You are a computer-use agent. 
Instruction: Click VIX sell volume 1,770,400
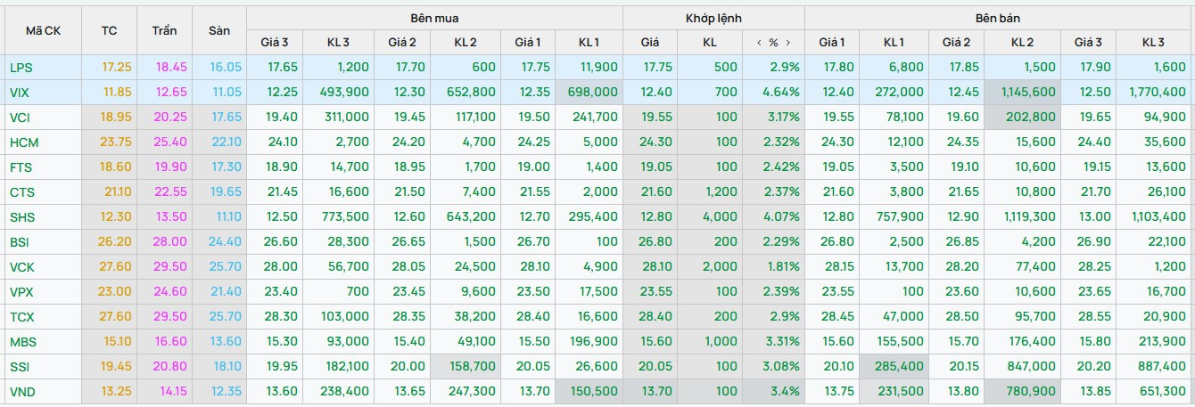pyautogui.click(x=1158, y=92)
